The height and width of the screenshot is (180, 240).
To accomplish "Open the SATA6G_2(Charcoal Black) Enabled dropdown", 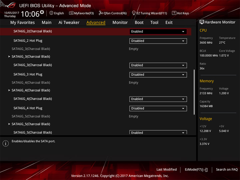I will click(x=158, y=32).
